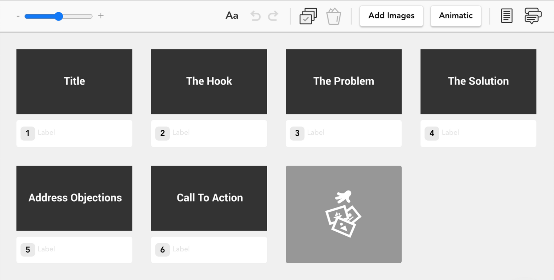This screenshot has width=554, height=280.
Task: Click the Add Images button
Action: click(x=391, y=16)
